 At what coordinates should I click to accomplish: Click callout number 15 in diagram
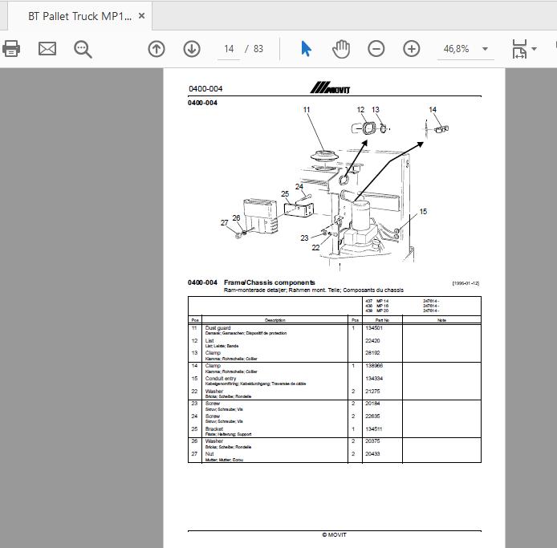tap(423, 212)
